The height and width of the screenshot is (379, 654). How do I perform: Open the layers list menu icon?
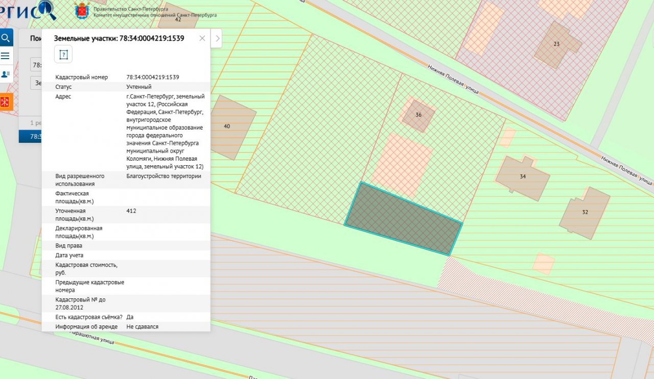click(6, 56)
